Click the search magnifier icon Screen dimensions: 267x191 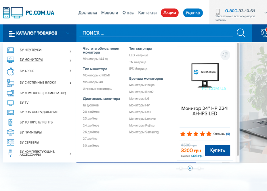[241, 33]
